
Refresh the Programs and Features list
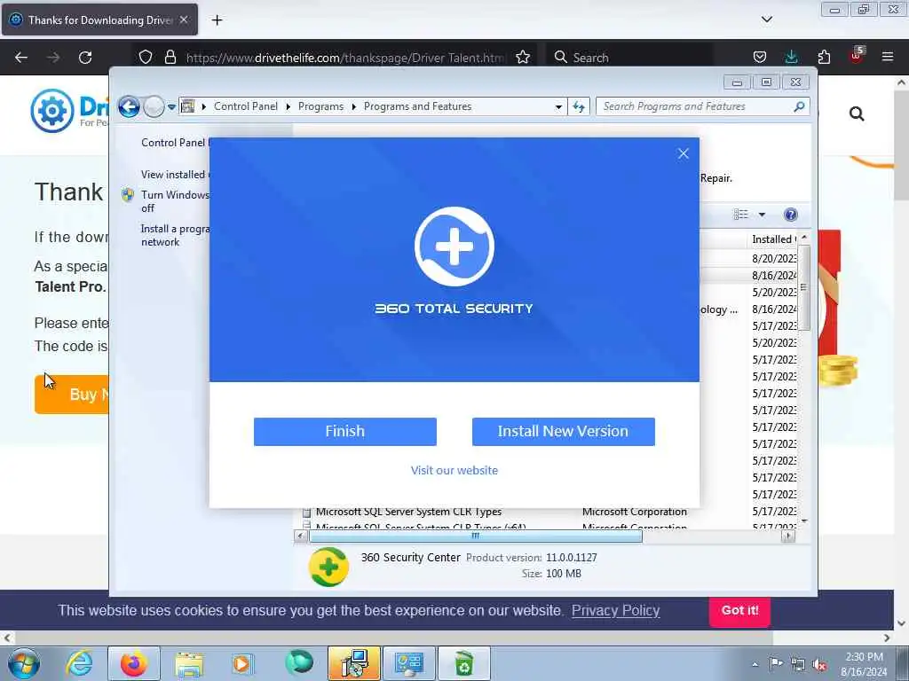point(579,106)
